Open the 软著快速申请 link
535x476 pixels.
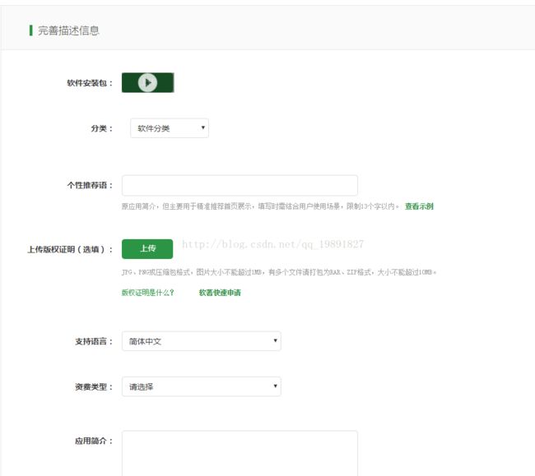pyautogui.click(x=220, y=293)
